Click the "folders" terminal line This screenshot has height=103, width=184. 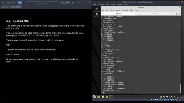click(x=104, y=56)
